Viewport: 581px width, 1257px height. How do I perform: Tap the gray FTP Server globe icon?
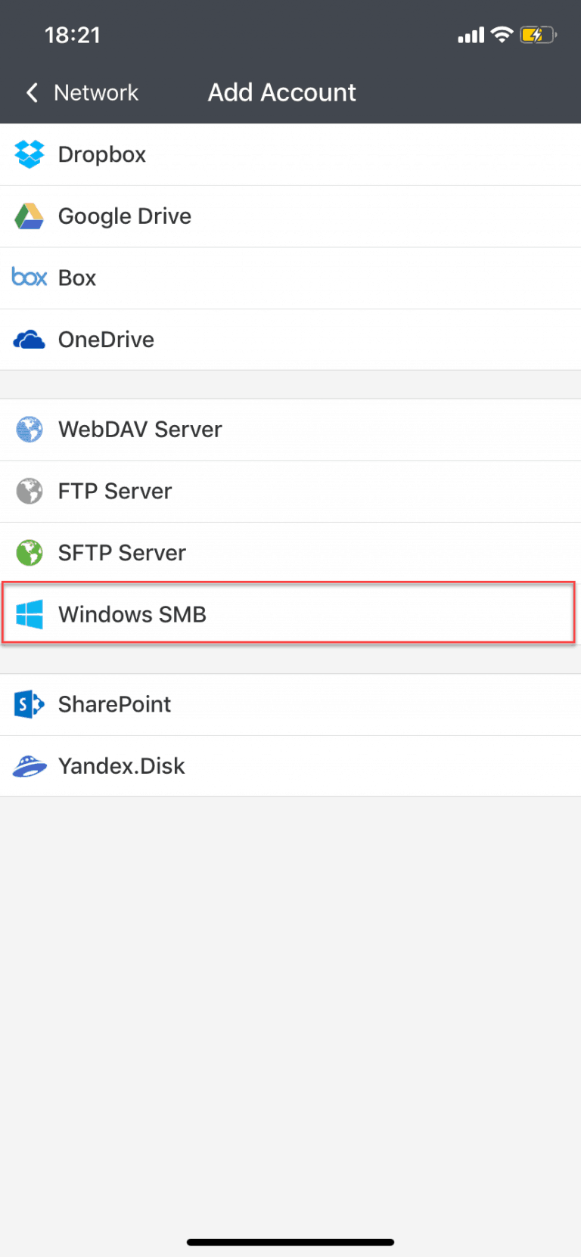point(30,491)
